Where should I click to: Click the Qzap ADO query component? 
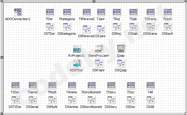[121, 49]
